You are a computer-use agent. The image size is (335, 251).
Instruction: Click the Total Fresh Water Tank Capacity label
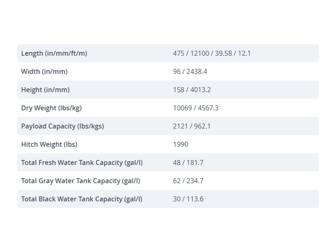[x=82, y=162]
